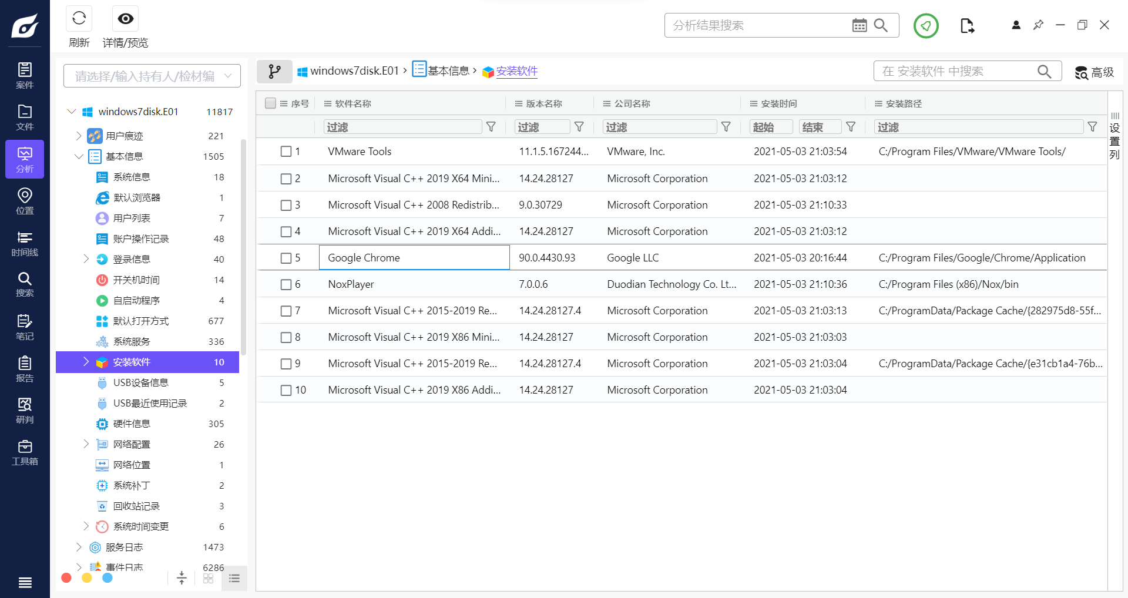1128x598 pixels.
Task: Click the branch tree view icon button
Action: (x=274, y=71)
